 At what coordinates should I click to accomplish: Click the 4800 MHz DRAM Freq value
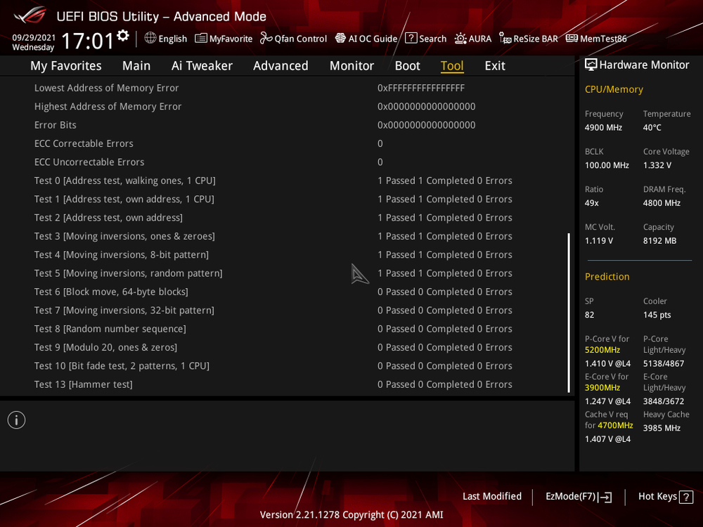tap(662, 202)
